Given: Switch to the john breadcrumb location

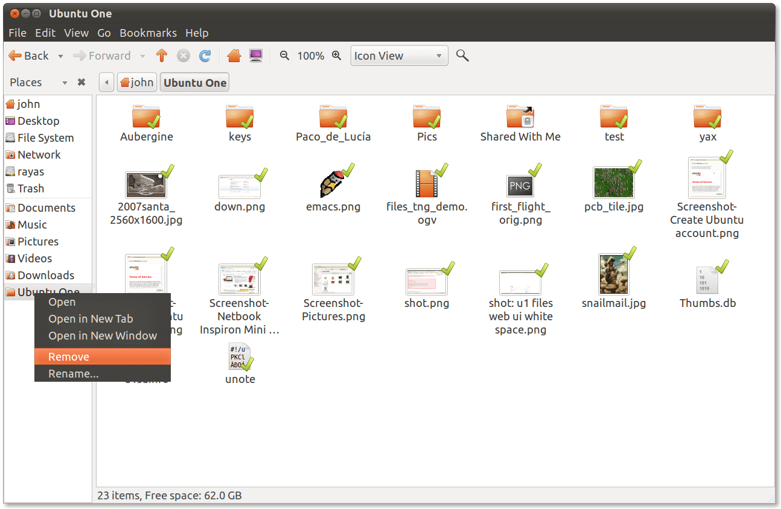Looking at the screenshot, I should (x=137, y=82).
